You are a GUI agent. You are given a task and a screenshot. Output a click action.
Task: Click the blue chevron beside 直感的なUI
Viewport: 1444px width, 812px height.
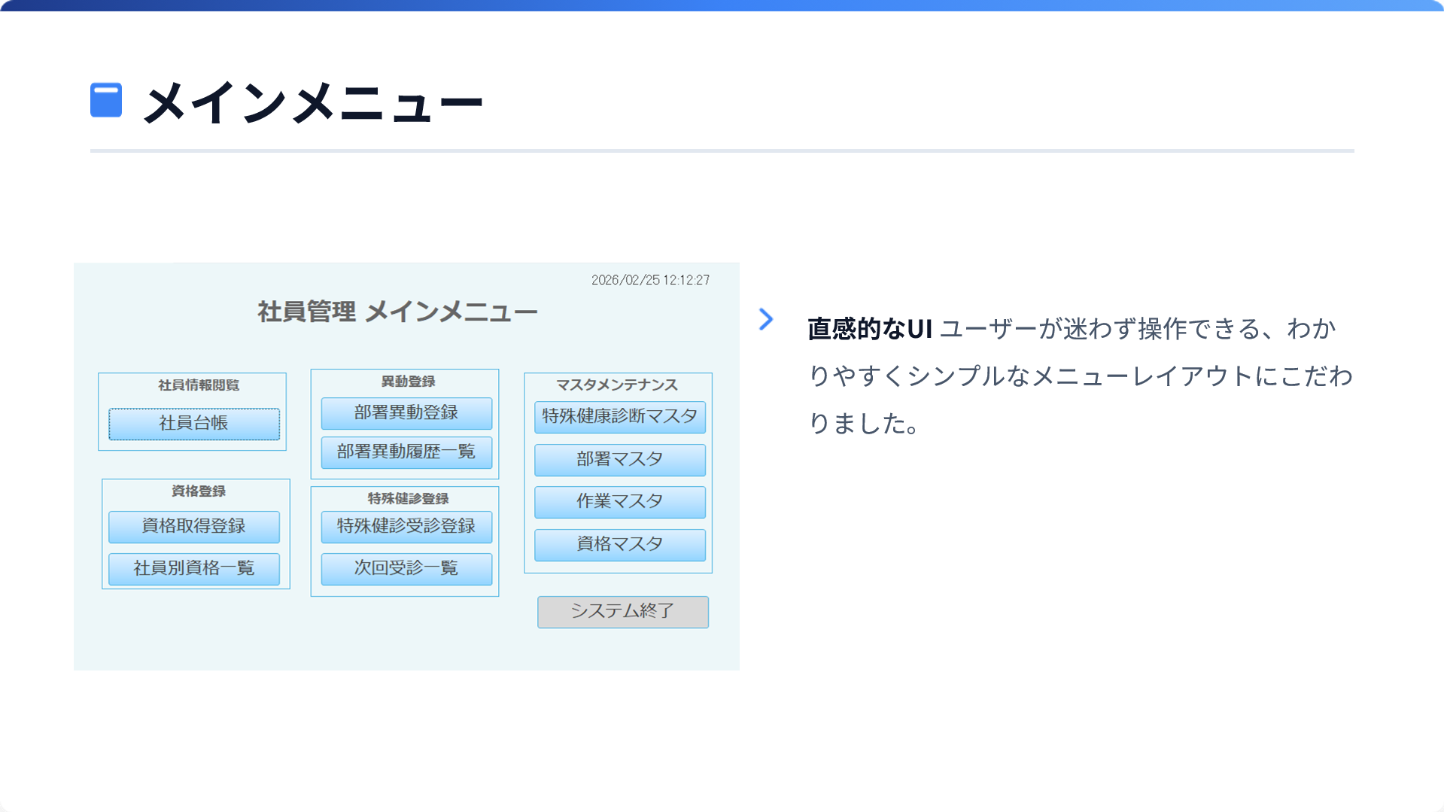766,319
